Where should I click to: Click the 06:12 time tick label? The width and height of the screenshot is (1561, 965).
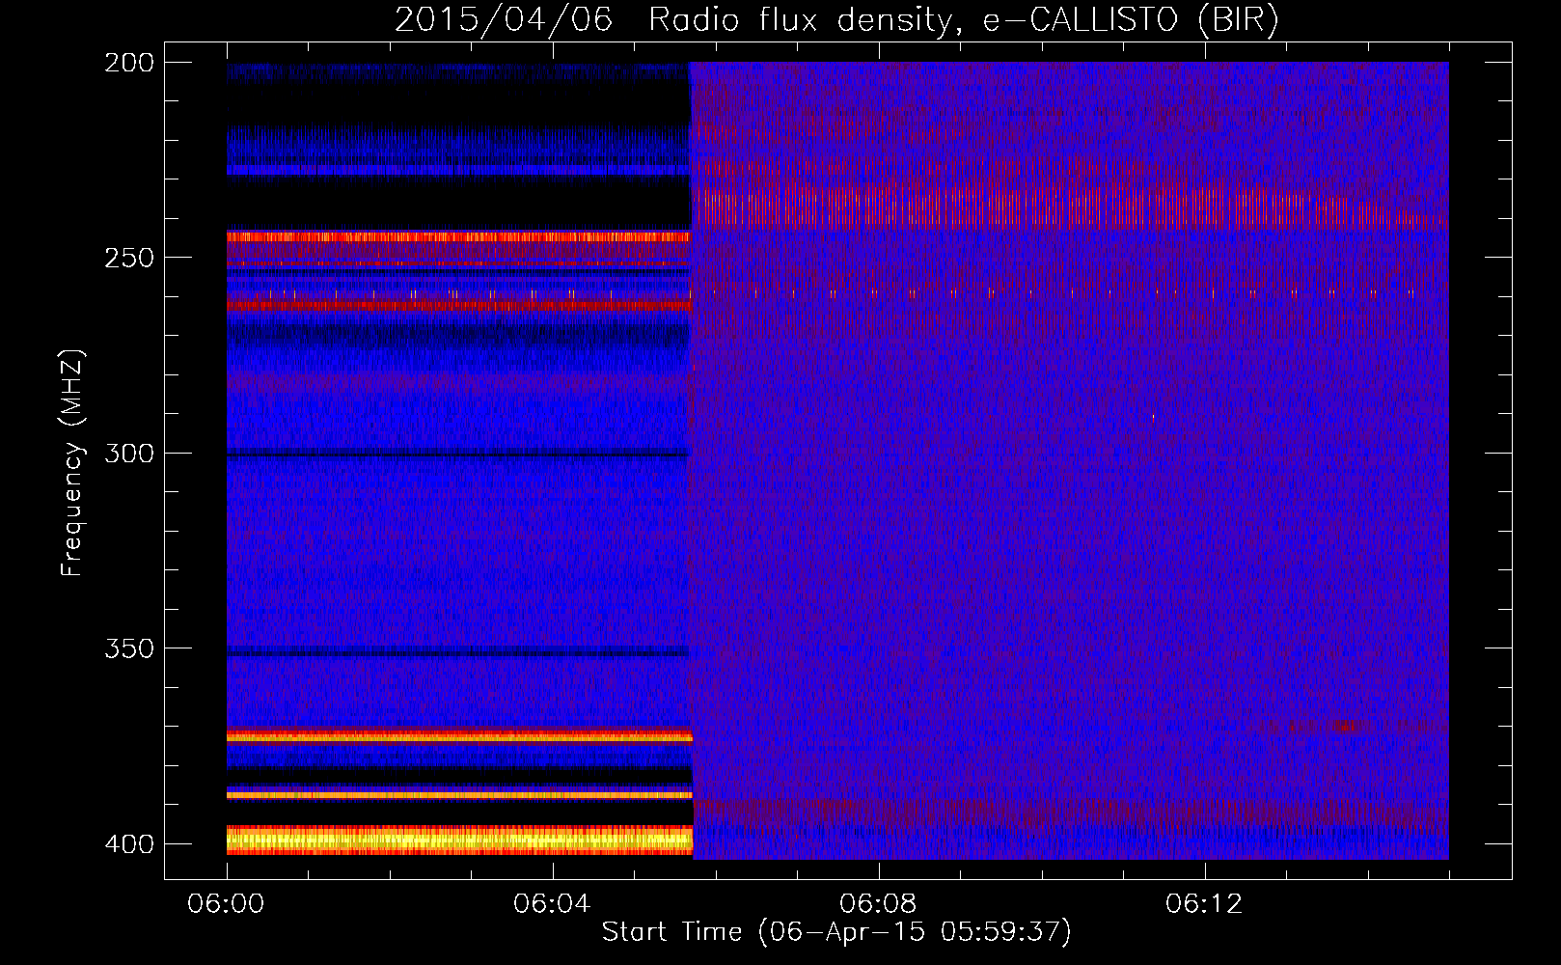click(1204, 904)
